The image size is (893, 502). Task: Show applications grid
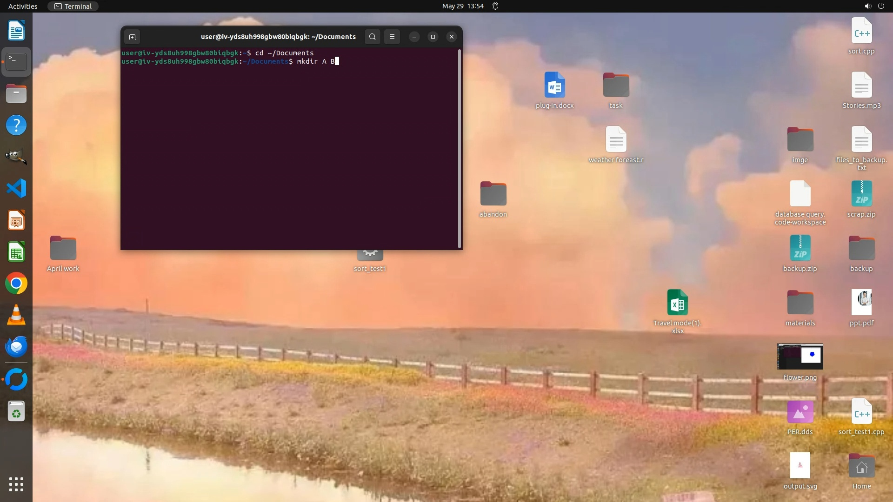click(16, 484)
